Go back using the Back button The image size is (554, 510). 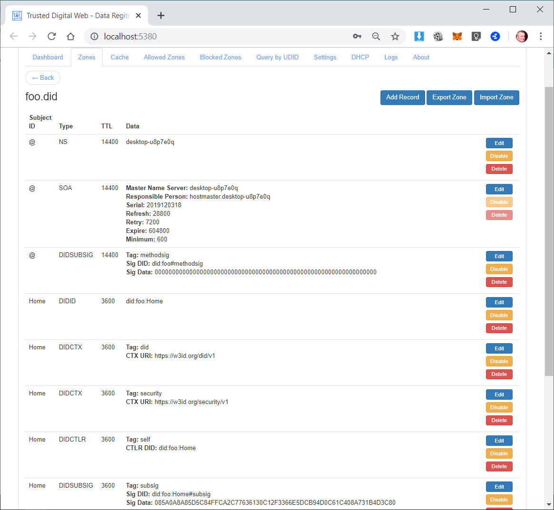[x=43, y=78]
